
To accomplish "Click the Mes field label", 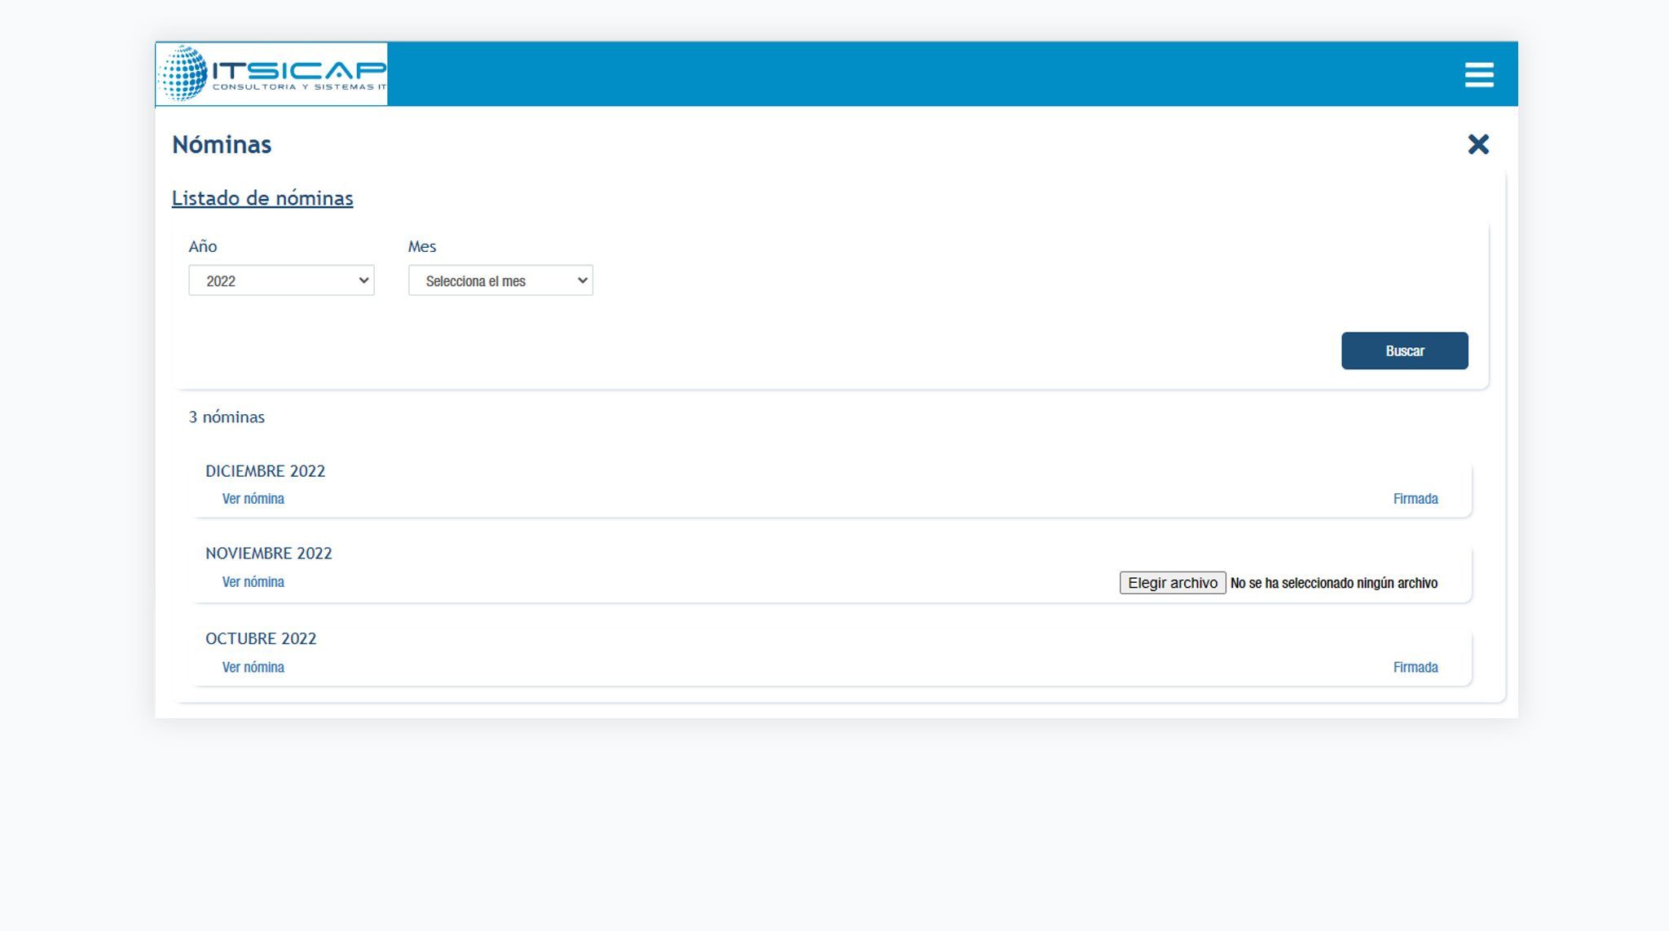I will point(422,246).
